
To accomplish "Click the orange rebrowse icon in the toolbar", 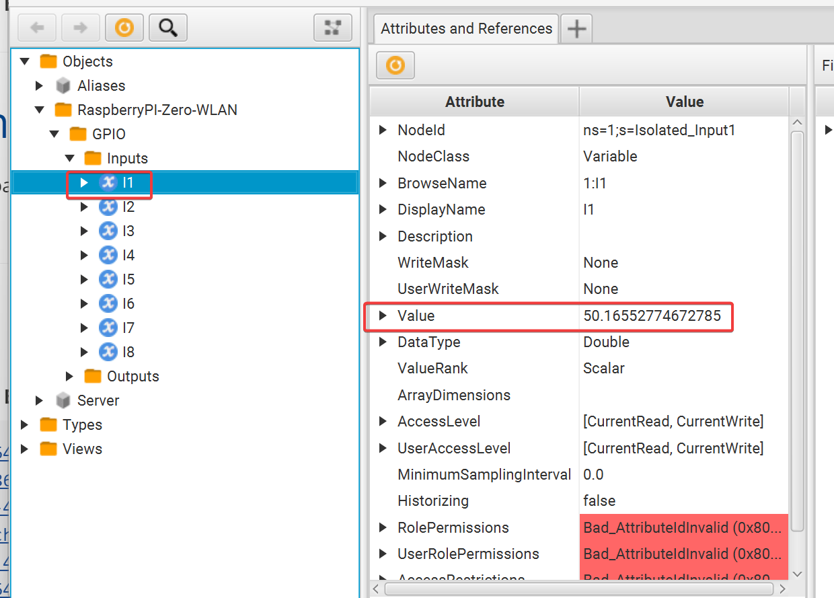I will click(124, 27).
